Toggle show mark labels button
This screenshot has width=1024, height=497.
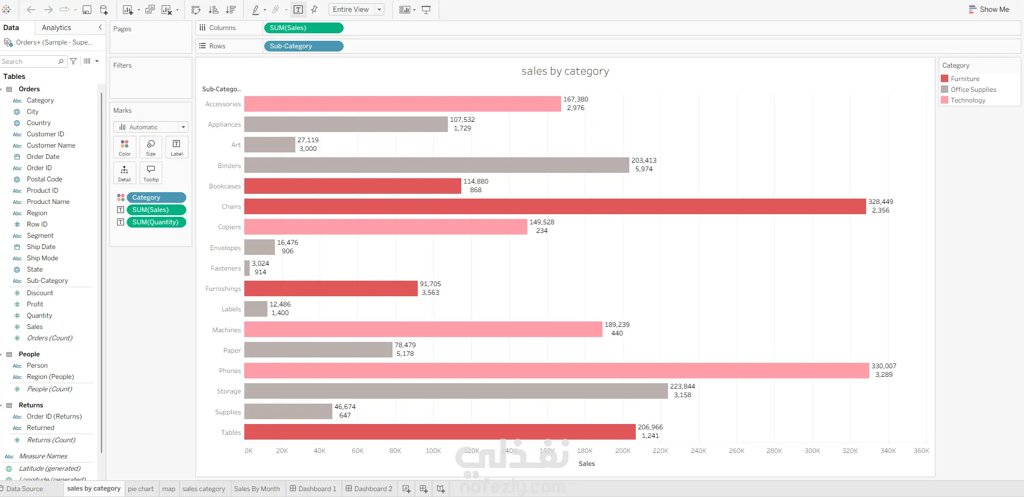click(299, 10)
